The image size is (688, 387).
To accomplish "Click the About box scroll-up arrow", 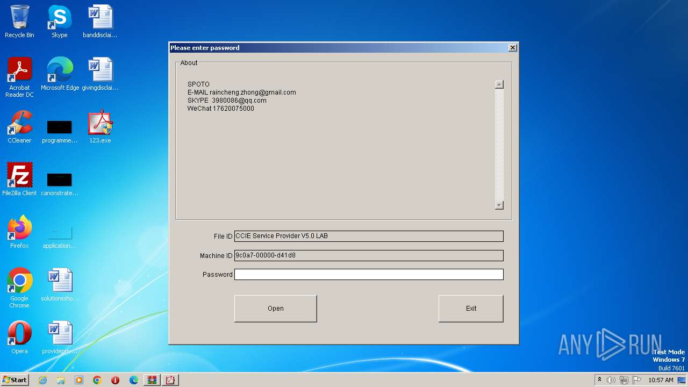I will click(x=499, y=84).
